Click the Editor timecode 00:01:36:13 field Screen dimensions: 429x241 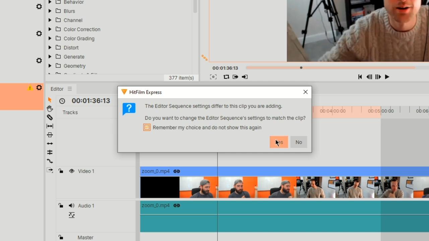tap(91, 101)
